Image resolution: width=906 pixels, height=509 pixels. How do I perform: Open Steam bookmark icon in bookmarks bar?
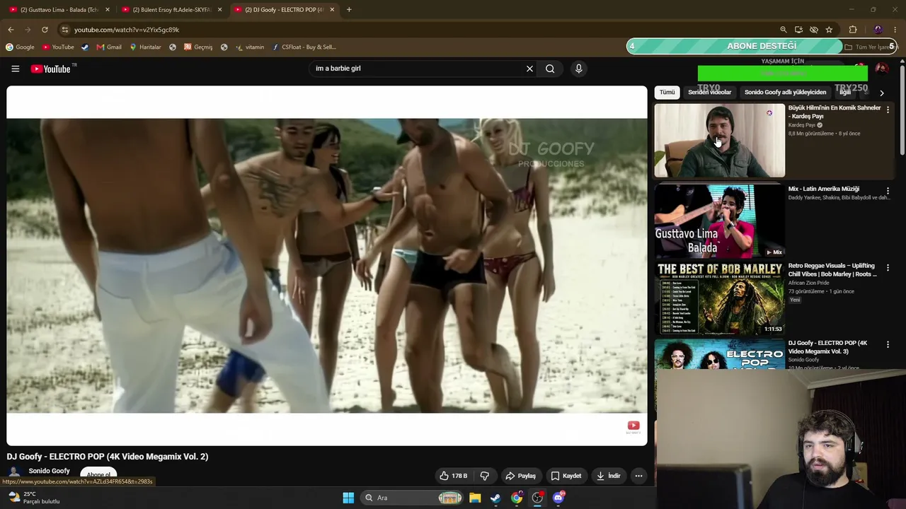pos(85,47)
